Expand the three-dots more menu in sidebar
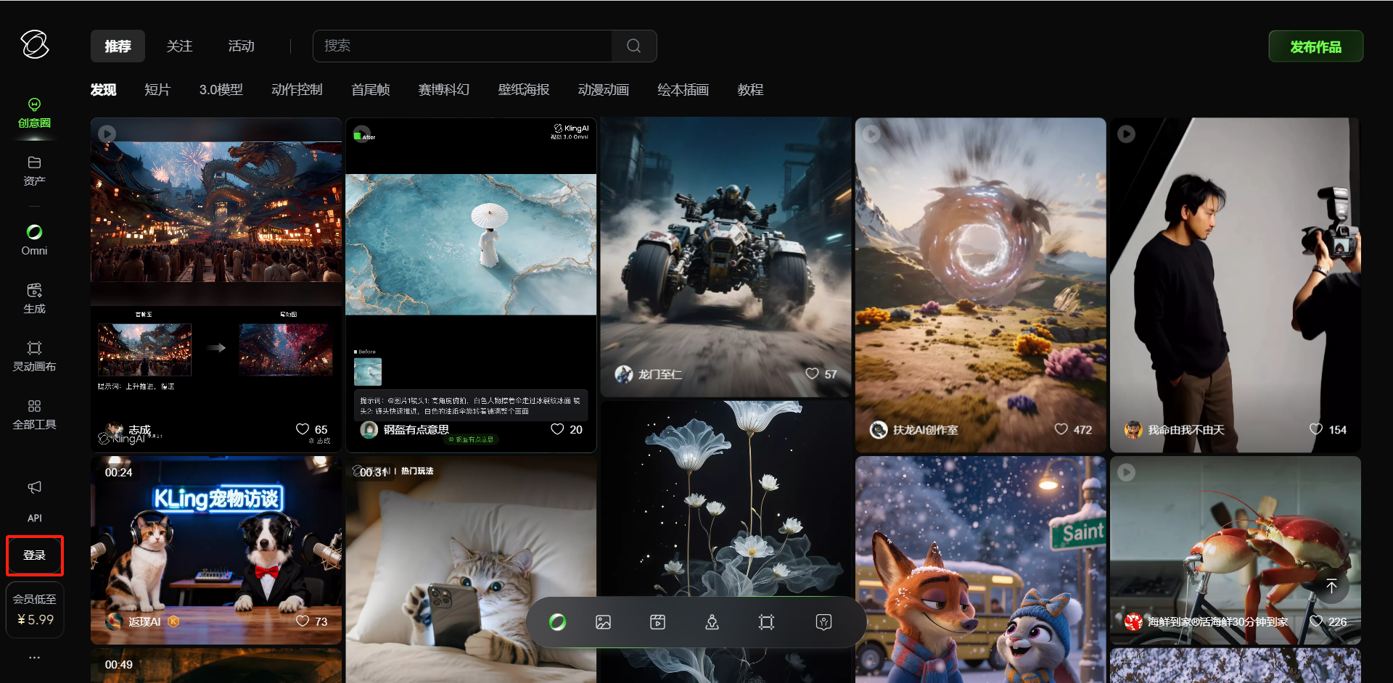The image size is (1393, 683). [x=34, y=658]
